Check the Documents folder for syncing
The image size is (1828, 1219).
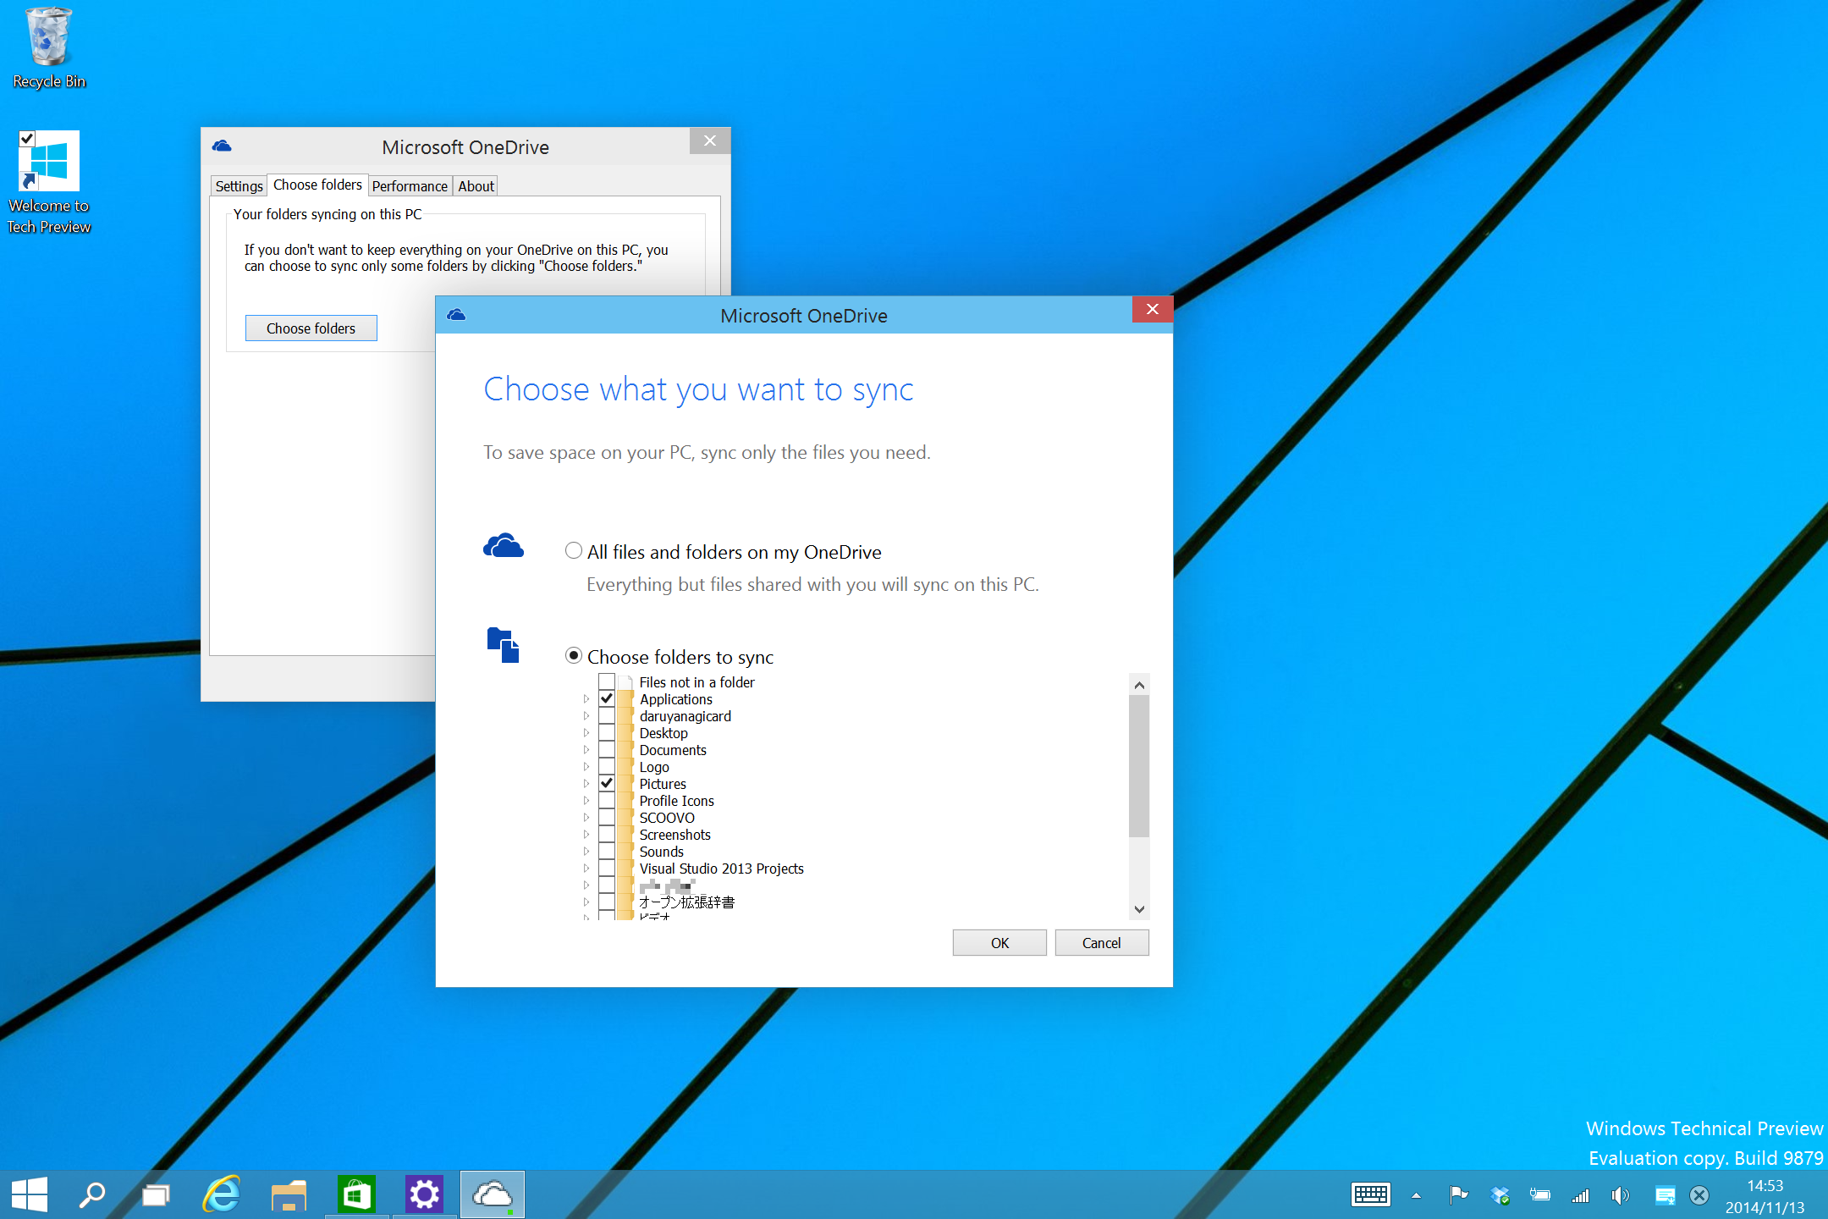606,749
